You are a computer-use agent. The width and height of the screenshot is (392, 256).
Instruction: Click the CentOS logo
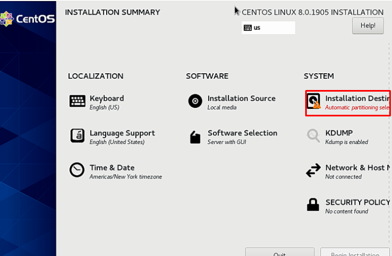(27, 19)
